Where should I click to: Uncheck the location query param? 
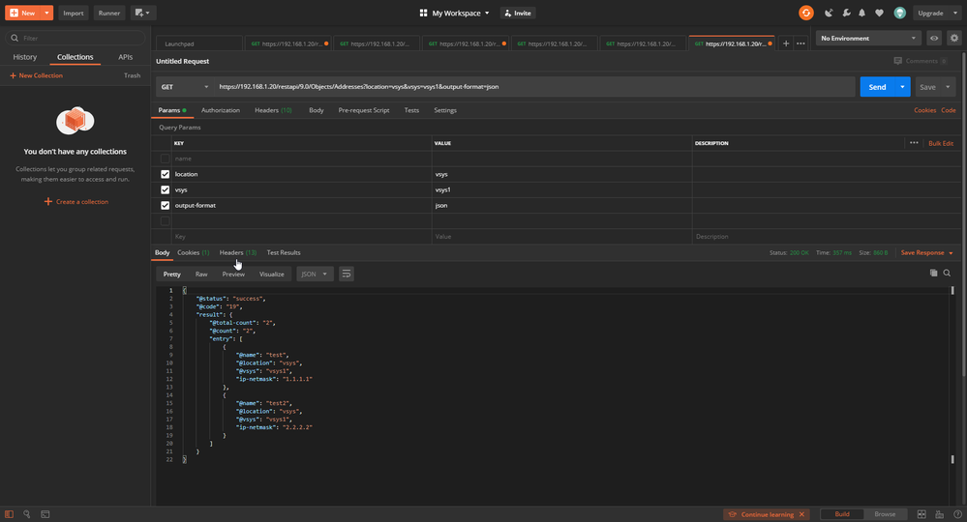click(166, 174)
